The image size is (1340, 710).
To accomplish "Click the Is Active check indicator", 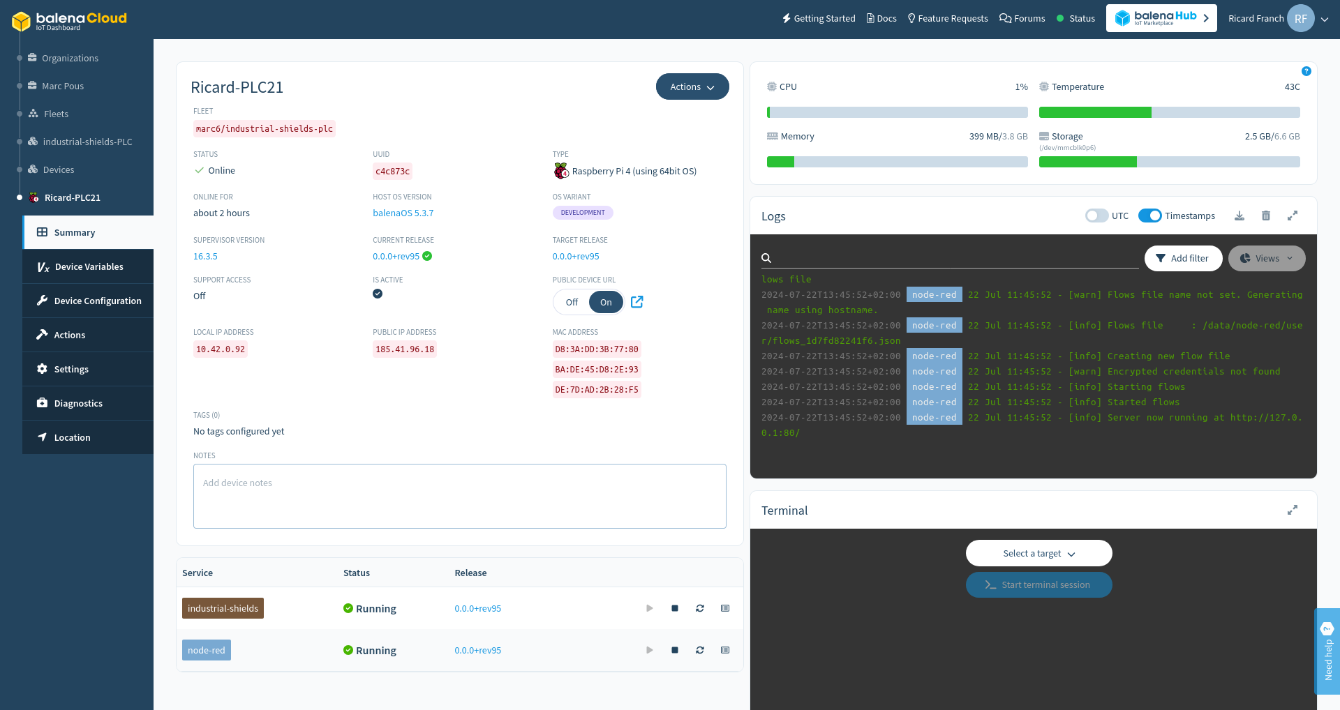I will (x=378, y=294).
